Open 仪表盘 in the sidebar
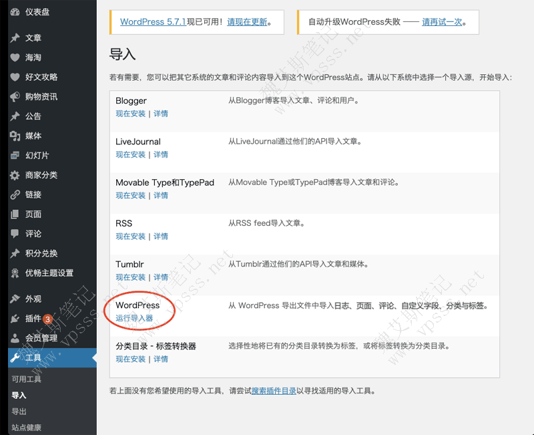534x435 pixels. click(37, 12)
